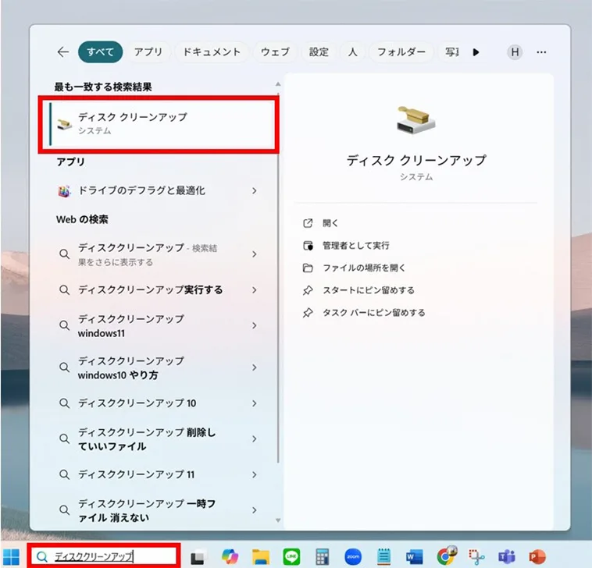Expand ディスククリーンアップ実行する suggestion arrow

(x=255, y=289)
